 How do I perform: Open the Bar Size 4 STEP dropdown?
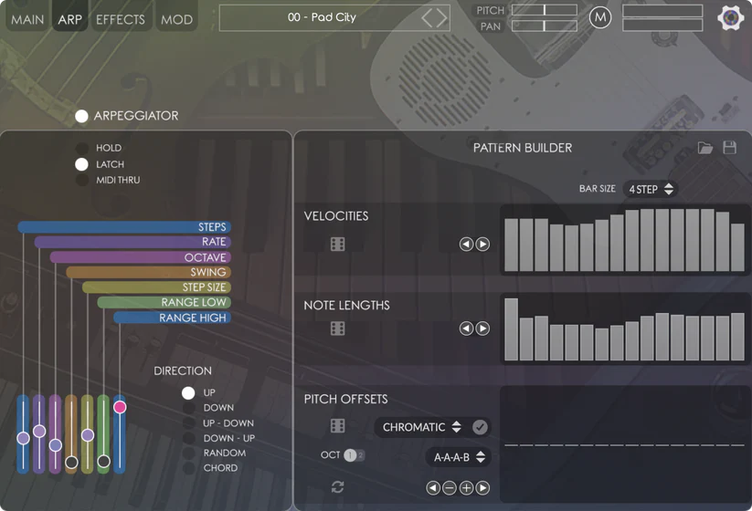tap(651, 189)
